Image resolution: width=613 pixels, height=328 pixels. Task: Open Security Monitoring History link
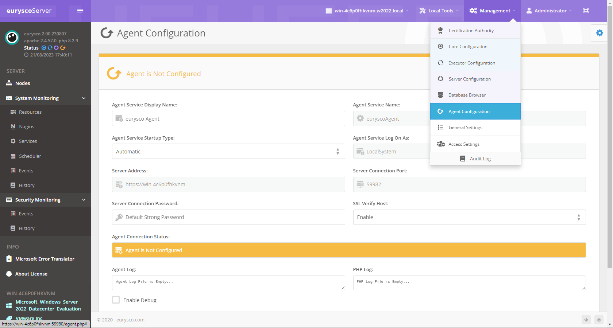[x=27, y=228]
